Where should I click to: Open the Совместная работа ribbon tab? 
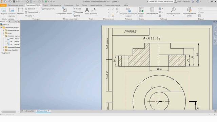point(112,5)
